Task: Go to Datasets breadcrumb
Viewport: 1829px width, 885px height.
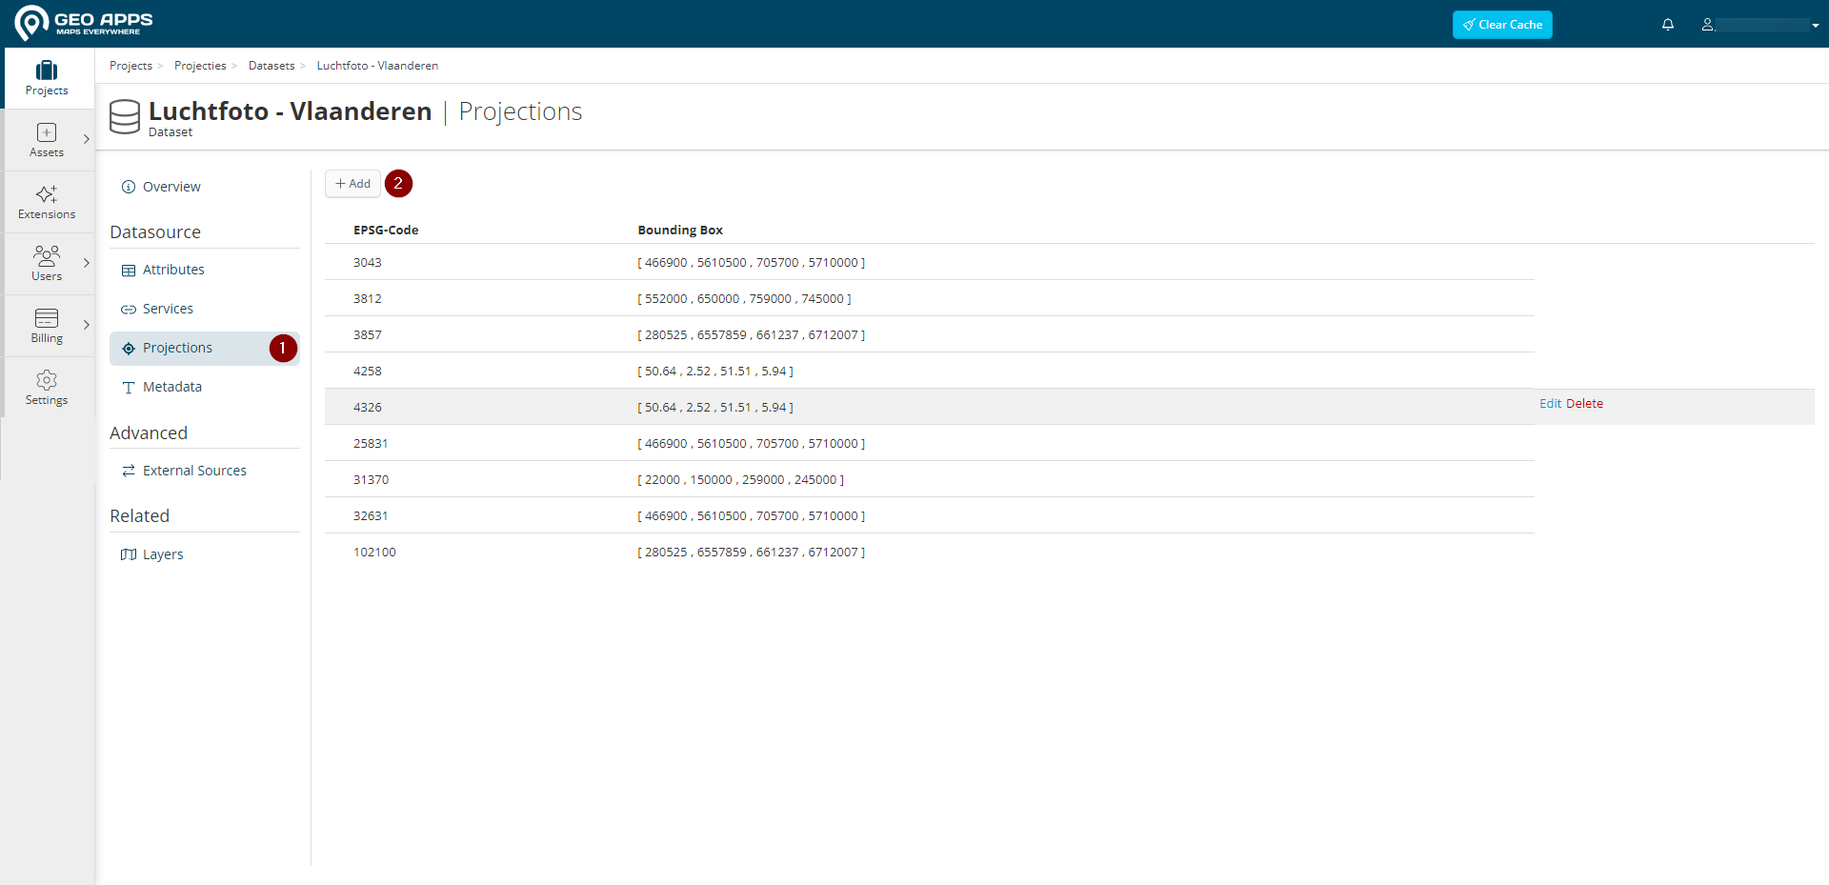Action: (x=271, y=66)
